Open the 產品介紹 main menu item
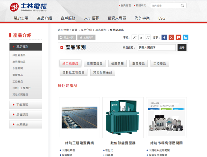The image size is (207, 157). click(x=44, y=18)
